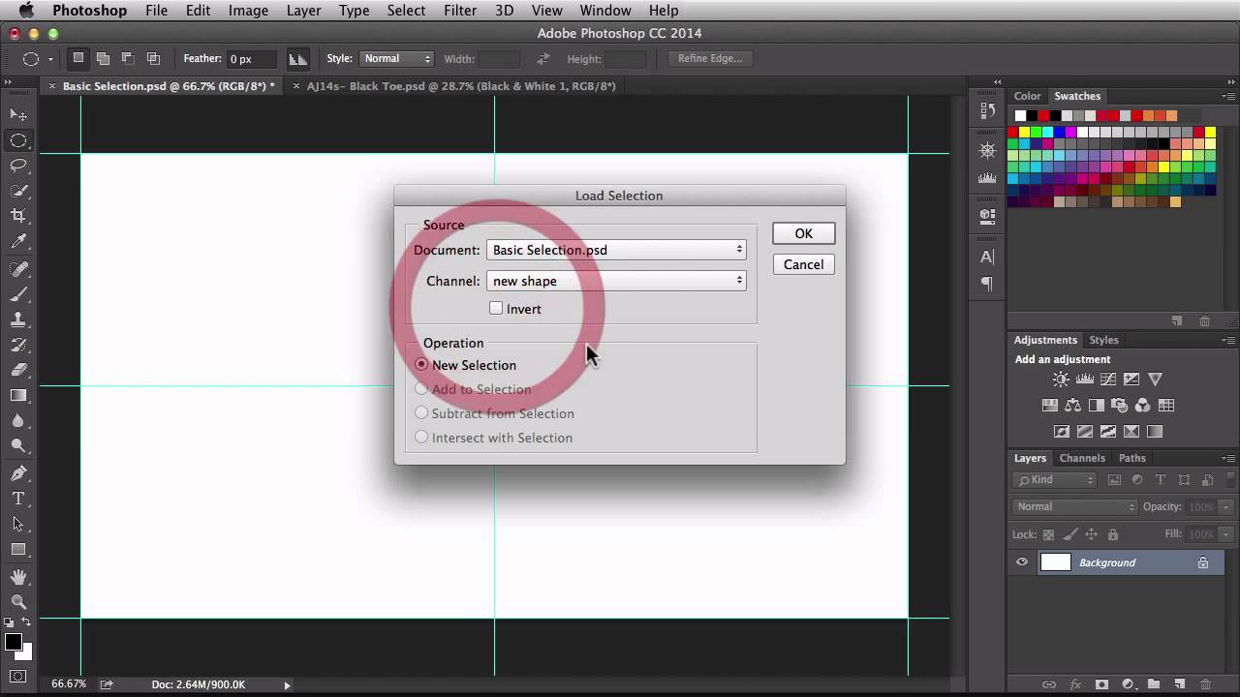
Task: Open the Document dropdown
Action: click(616, 250)
